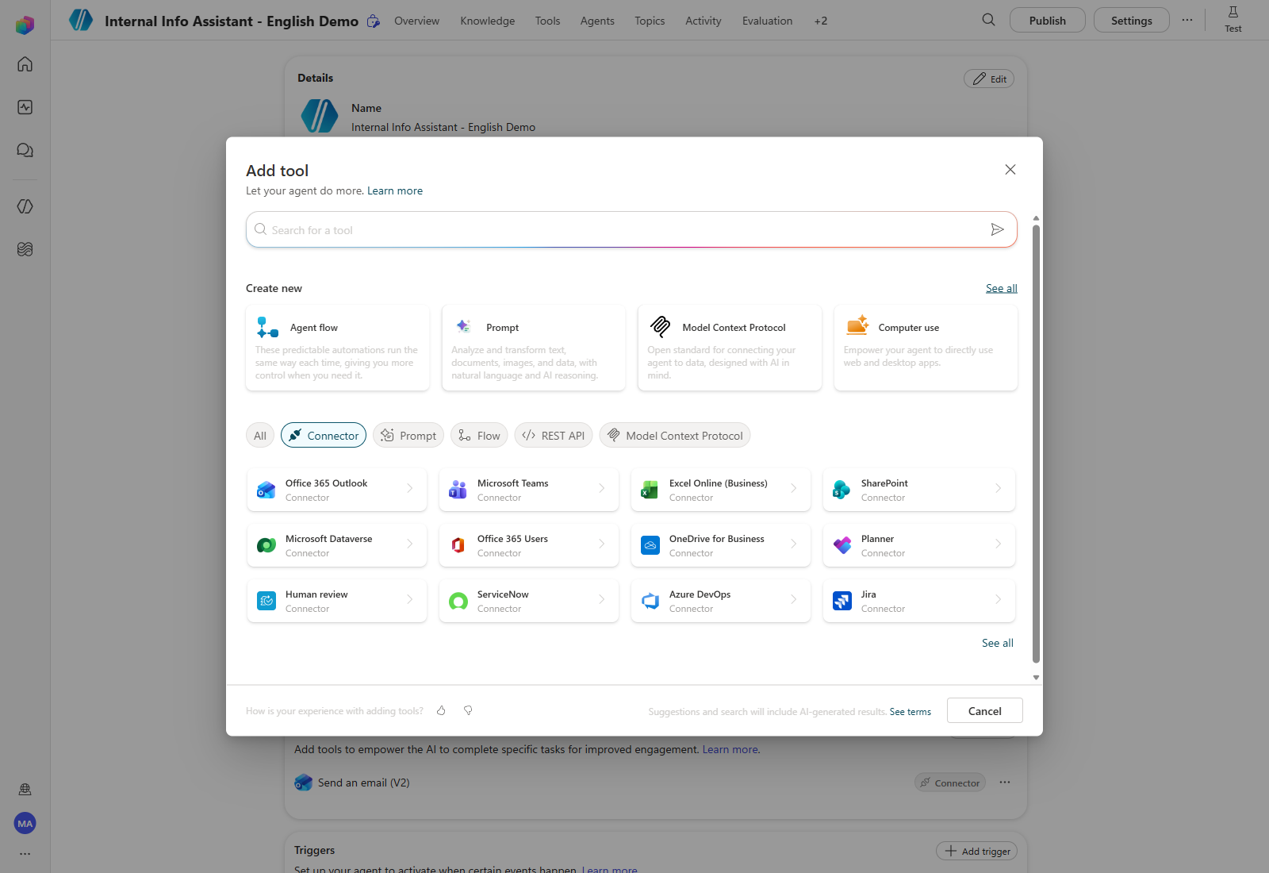Expand the Microsoft Teams connector
The width and height of the screenshot is (1269, 873).
coord(529,490)
